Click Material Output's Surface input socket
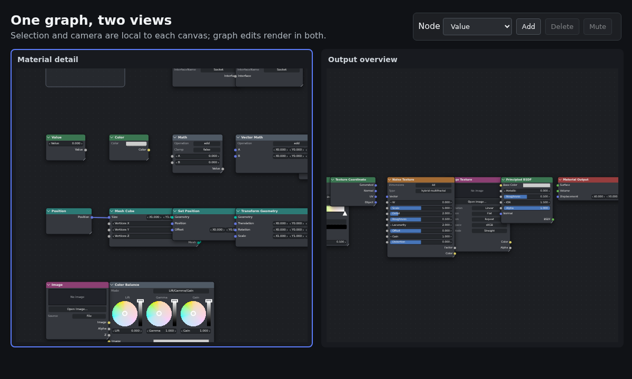This screenshot has height=379, width=632. pos(558,185)
